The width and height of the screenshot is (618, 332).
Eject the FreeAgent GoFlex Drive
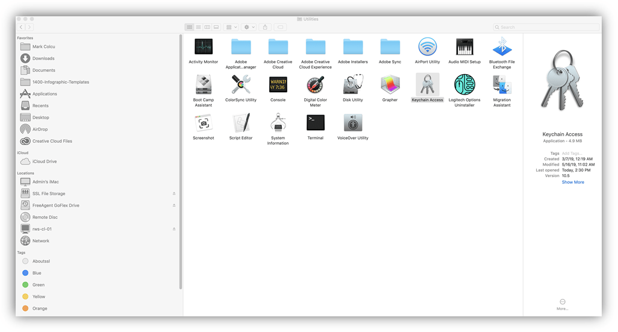pyautogui.click(x=174, y=205)
